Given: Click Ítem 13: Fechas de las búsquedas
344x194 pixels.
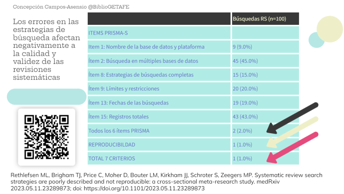Looking at the screenshot, I should (x=128, y=103).
